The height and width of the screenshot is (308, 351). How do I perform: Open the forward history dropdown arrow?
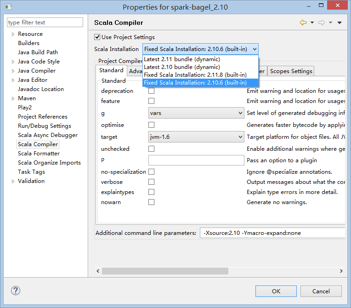pos(330,23)
